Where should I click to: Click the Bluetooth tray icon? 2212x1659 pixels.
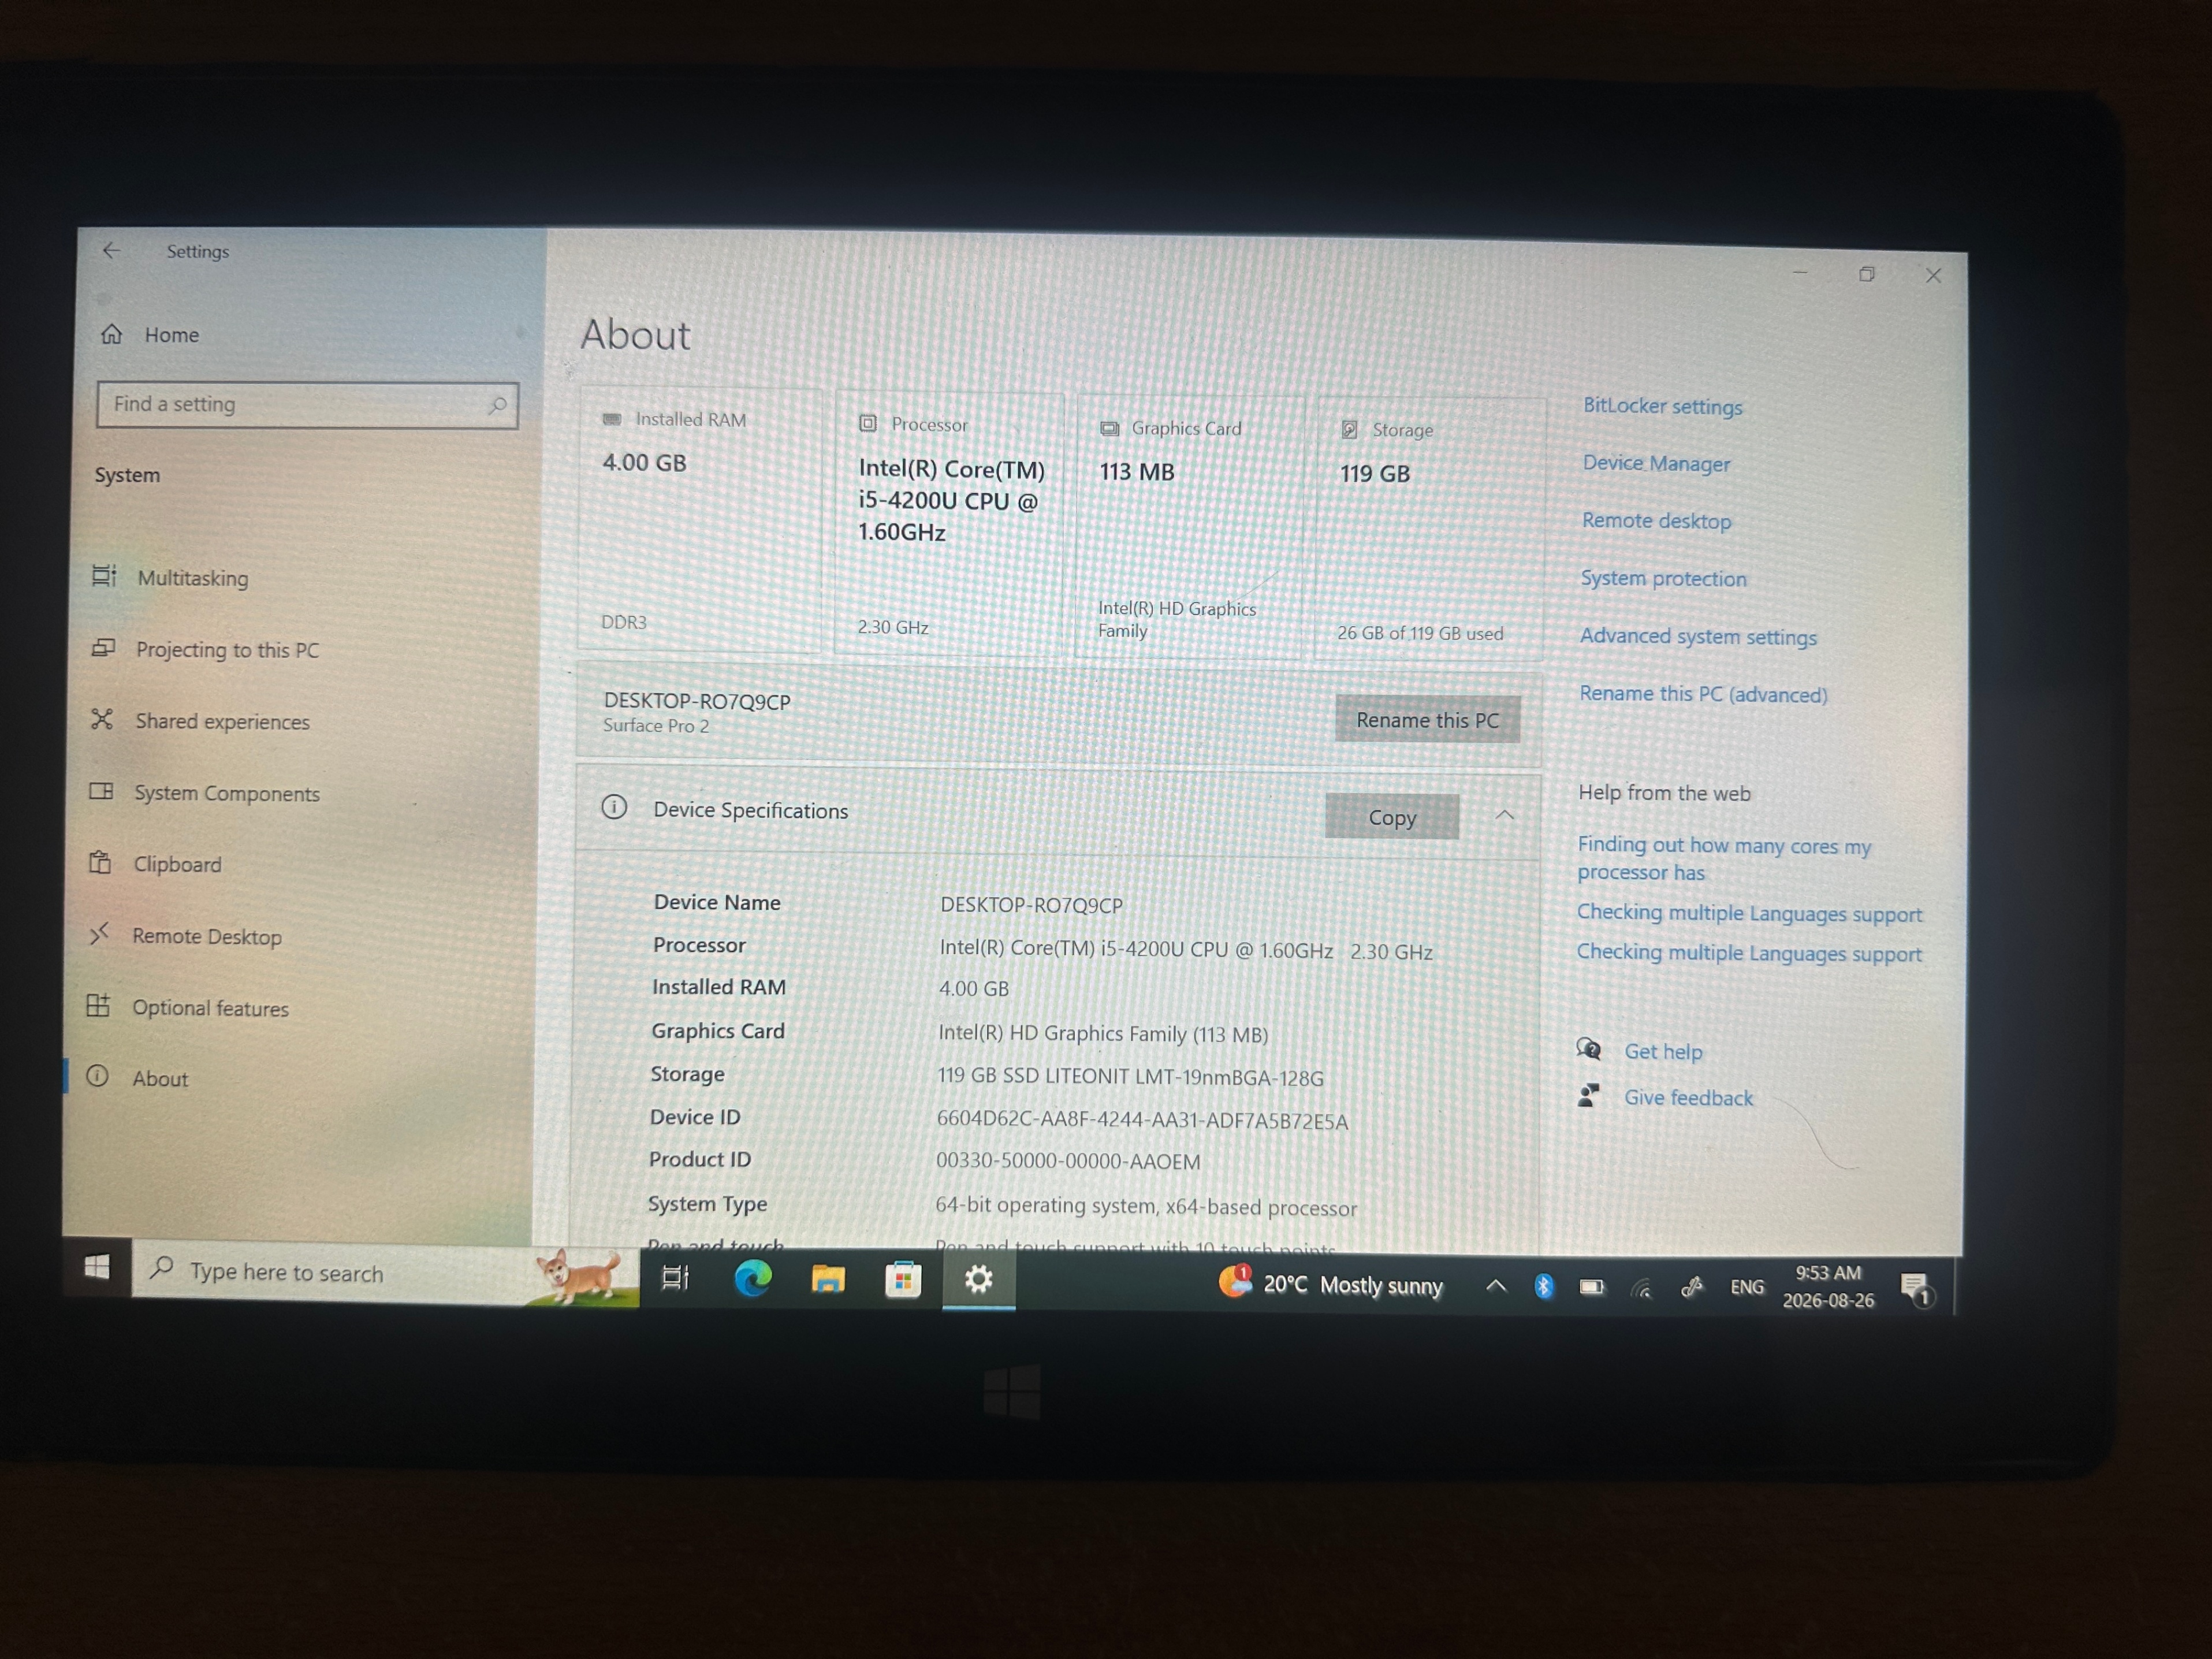tap(1543, 1286)
